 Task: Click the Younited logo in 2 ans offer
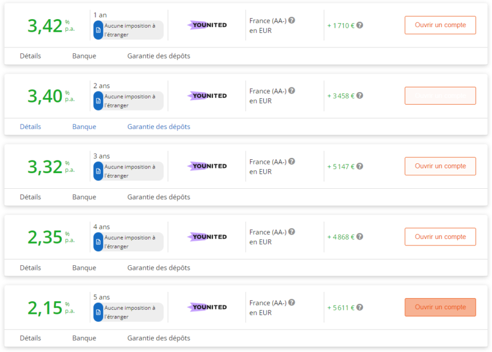click(207, 96)
